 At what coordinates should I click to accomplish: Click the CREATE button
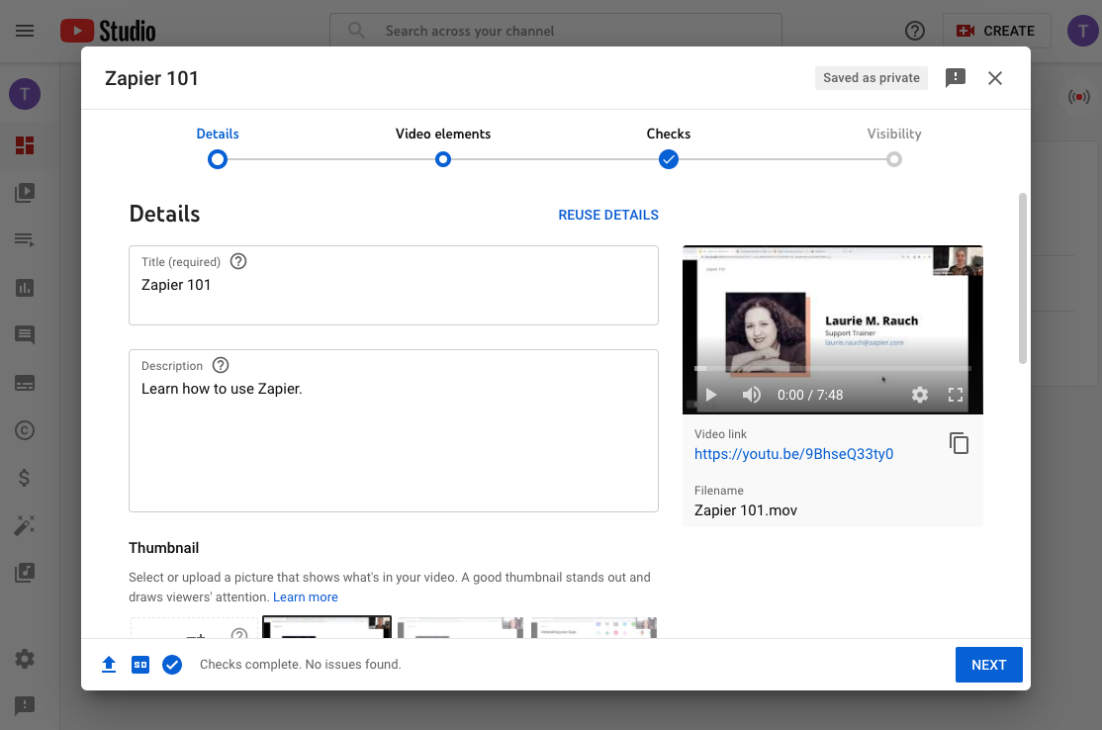coord(996,31)
